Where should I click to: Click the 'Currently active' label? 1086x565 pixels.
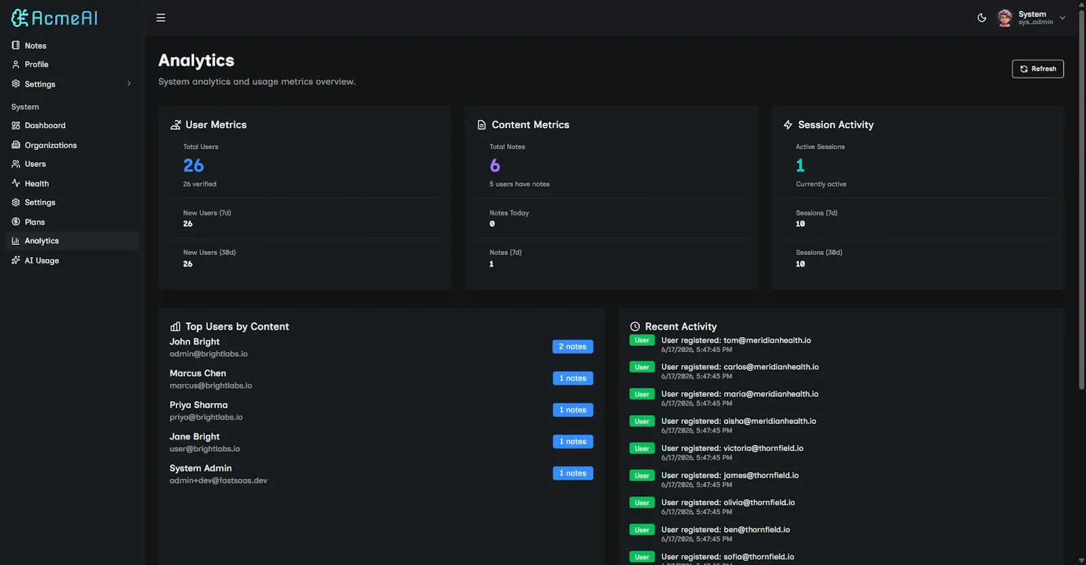[821, 184]
